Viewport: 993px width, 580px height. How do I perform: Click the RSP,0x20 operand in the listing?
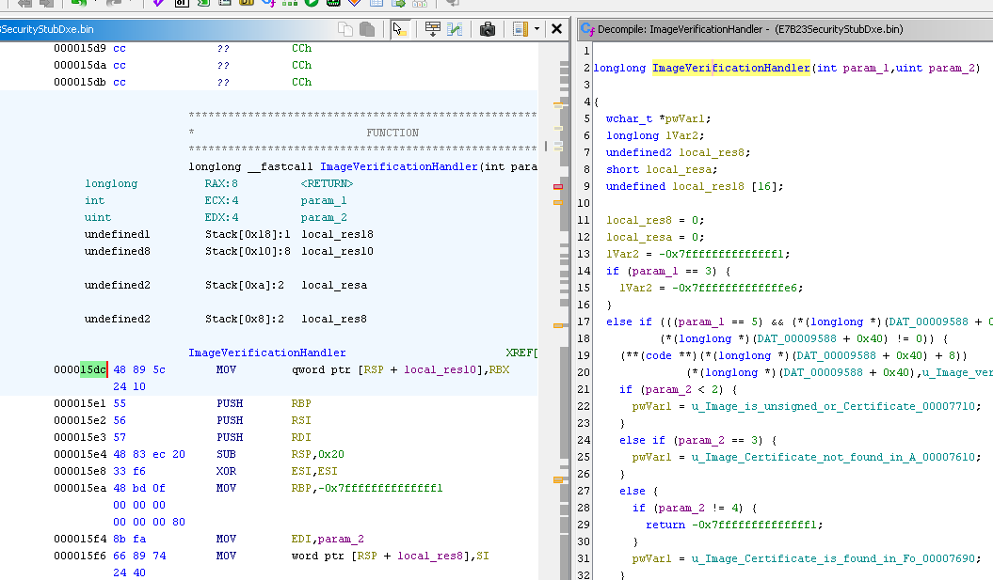[x=318, y=454]
